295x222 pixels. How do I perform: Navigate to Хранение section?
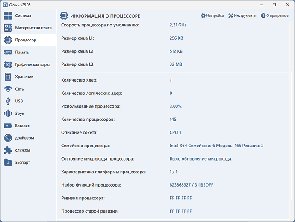[x=24, y=76]
